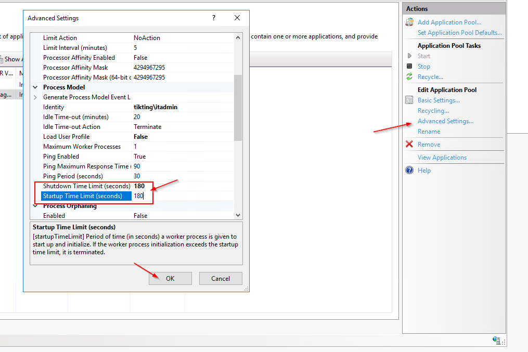Click the Basic Settings page icon
The image size is (528, 352).
point(409,100)
